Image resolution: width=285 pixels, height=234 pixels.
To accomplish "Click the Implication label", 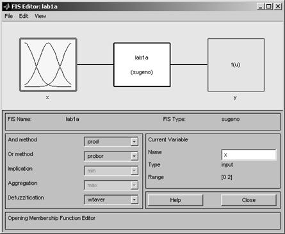I will tap(20, 169).
